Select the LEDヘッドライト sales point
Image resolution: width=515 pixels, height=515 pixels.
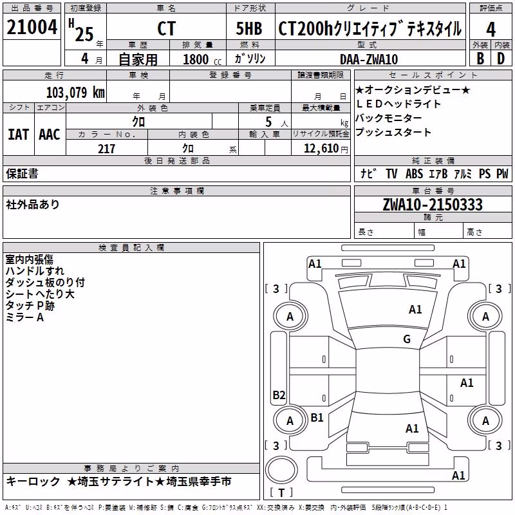click(398, 104)
